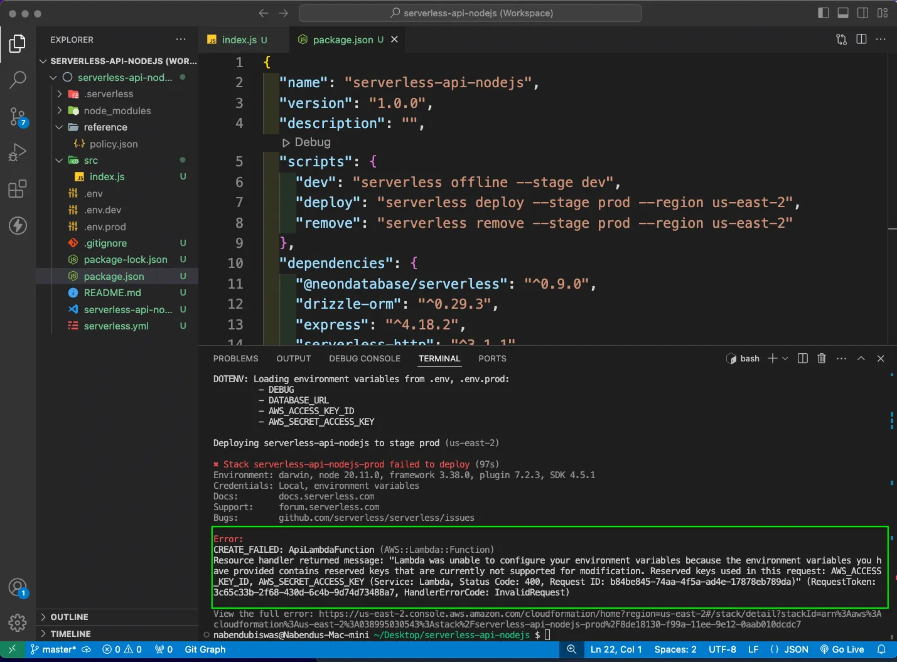
Task: Change Spaces: 2 indentation setting
Action: point(675,649)
